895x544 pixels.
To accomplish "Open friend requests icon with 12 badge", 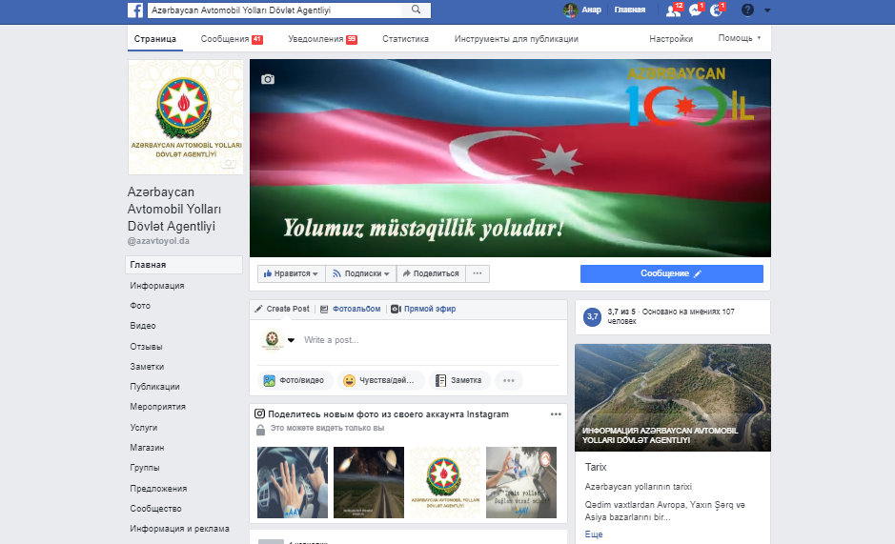I will 673,10.
